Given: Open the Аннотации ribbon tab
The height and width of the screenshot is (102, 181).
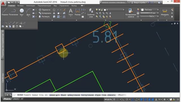Looking at the screenshot, I should tap(31, 6).
